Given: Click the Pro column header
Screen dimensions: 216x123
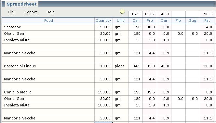Looking at the screenshot, I should 150,20.
